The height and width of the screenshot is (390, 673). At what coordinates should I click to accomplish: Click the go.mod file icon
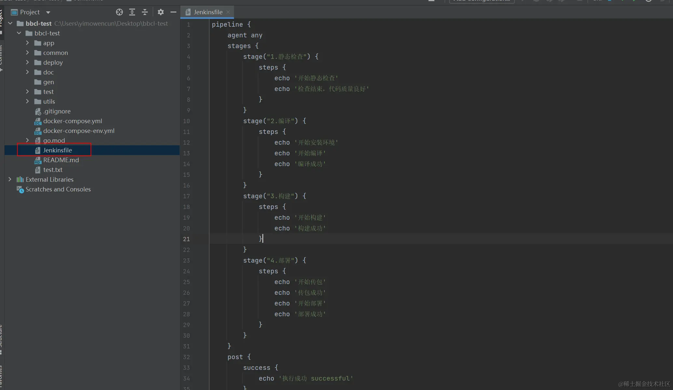coord(38,140)
